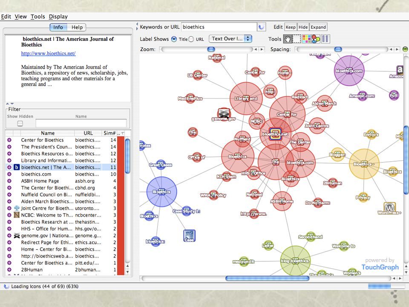Viewport: 409px width, 307px height.
Task: Select the central bioethics.net node
Action: 275,134
